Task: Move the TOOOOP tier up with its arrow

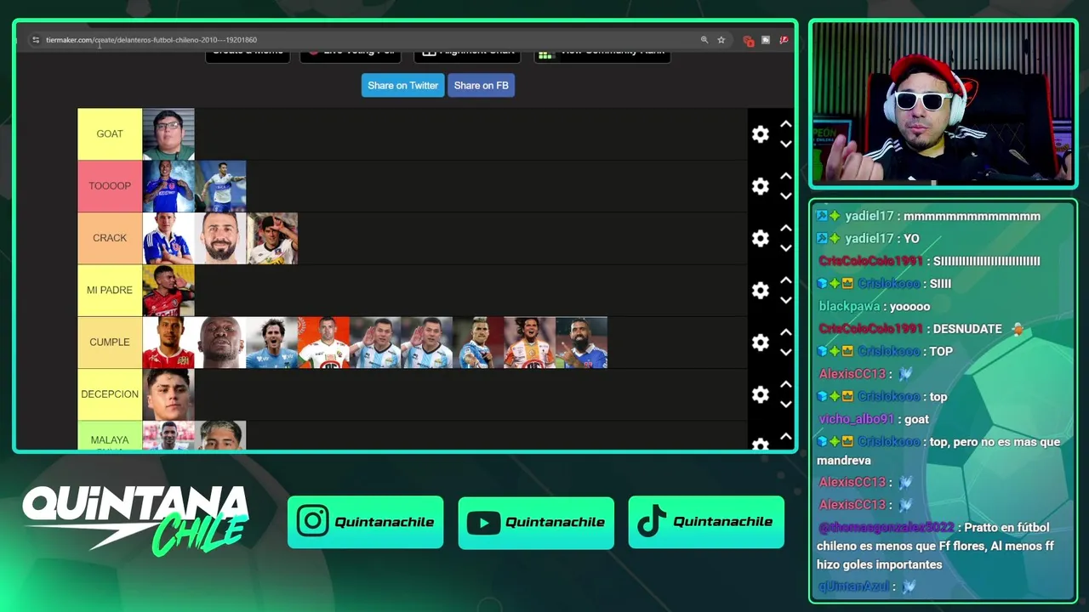Action: coord(786,176)
